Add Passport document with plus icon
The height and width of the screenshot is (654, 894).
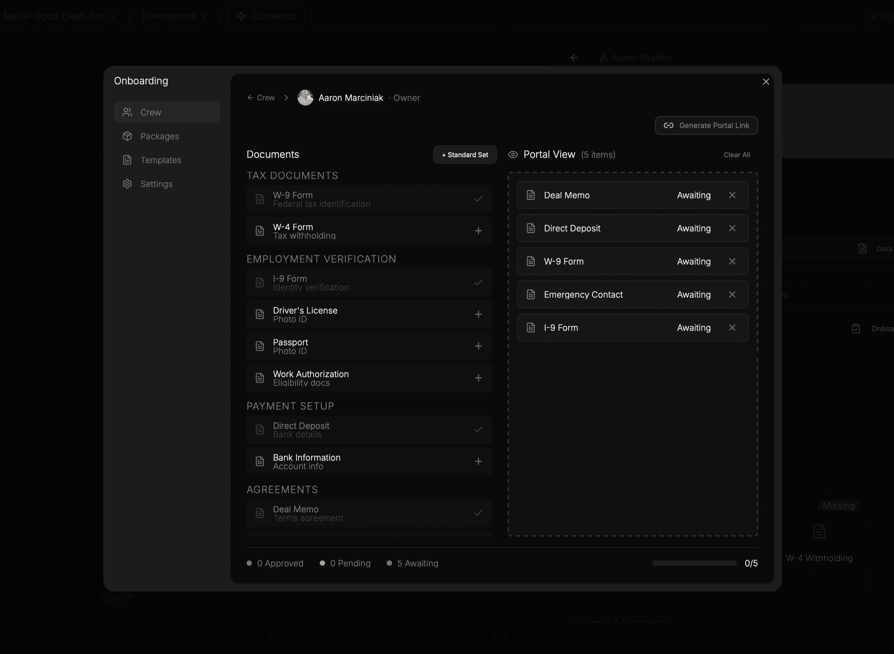coord(478,346)
